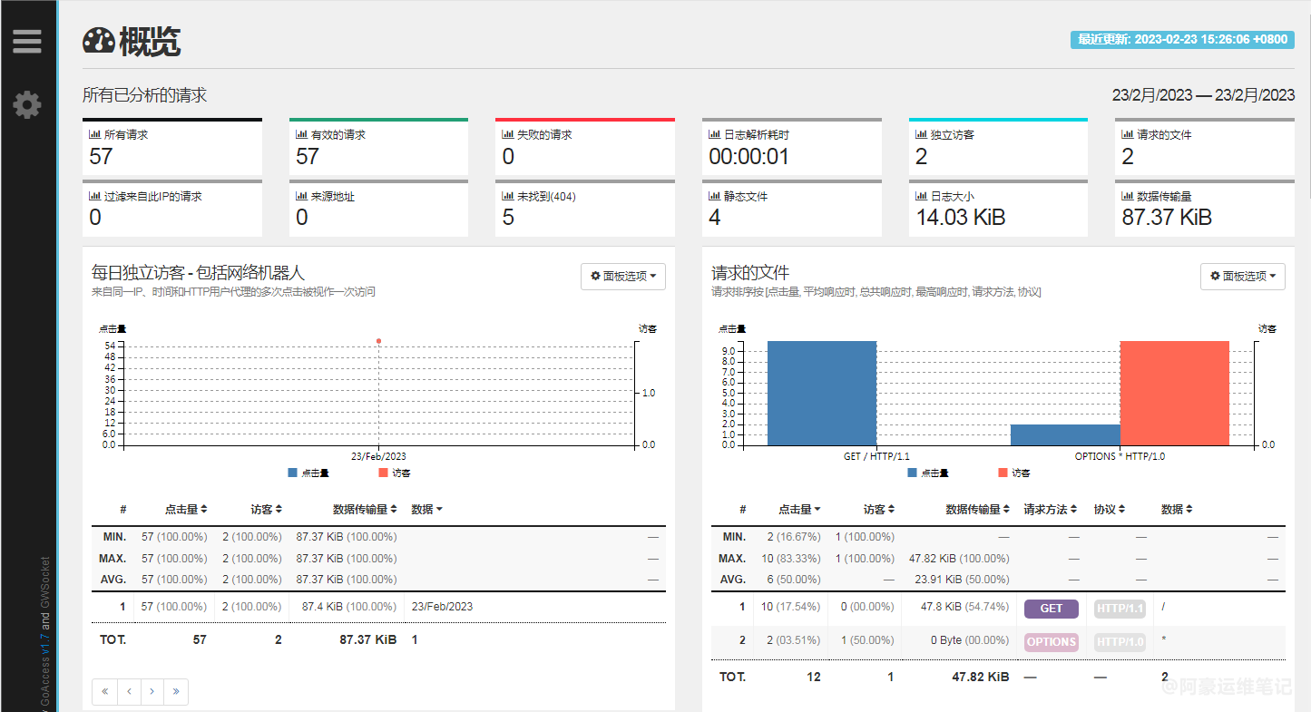Jump to the last page of visitors table

[x=175, y=692]
